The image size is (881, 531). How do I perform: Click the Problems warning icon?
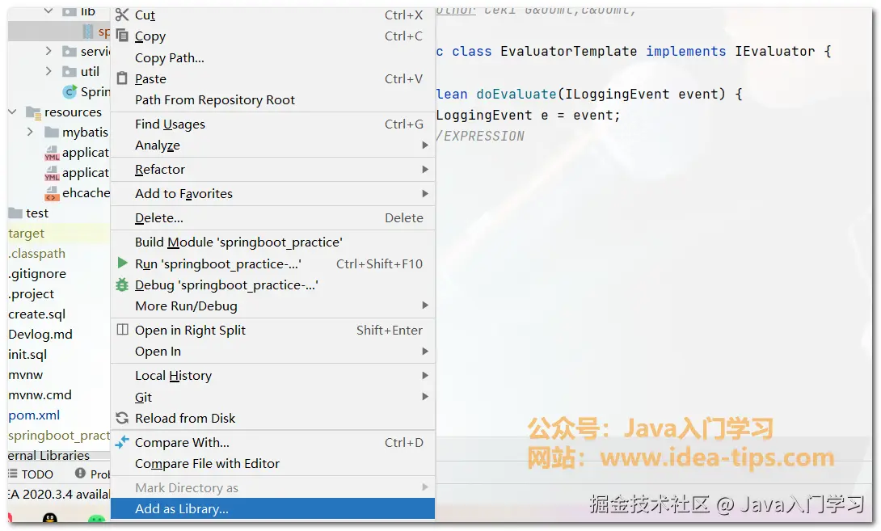coord(80,473)
